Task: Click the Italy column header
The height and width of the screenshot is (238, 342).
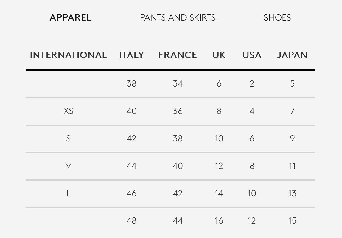Action: [x=131, y=55]
